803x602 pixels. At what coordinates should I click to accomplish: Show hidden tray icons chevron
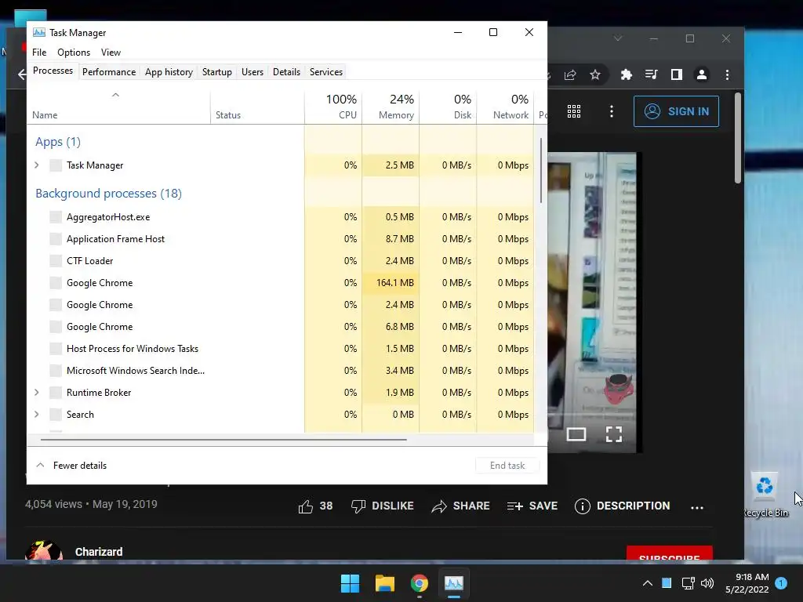pyautogui.click(x=647, y=583)
